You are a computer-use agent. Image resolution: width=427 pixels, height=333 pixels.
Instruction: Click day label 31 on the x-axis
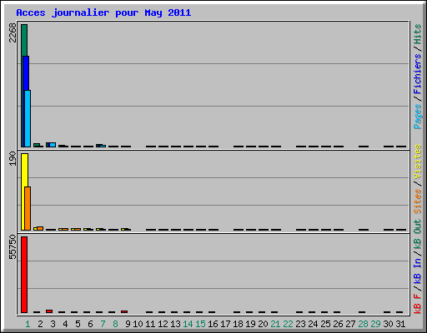400,324
